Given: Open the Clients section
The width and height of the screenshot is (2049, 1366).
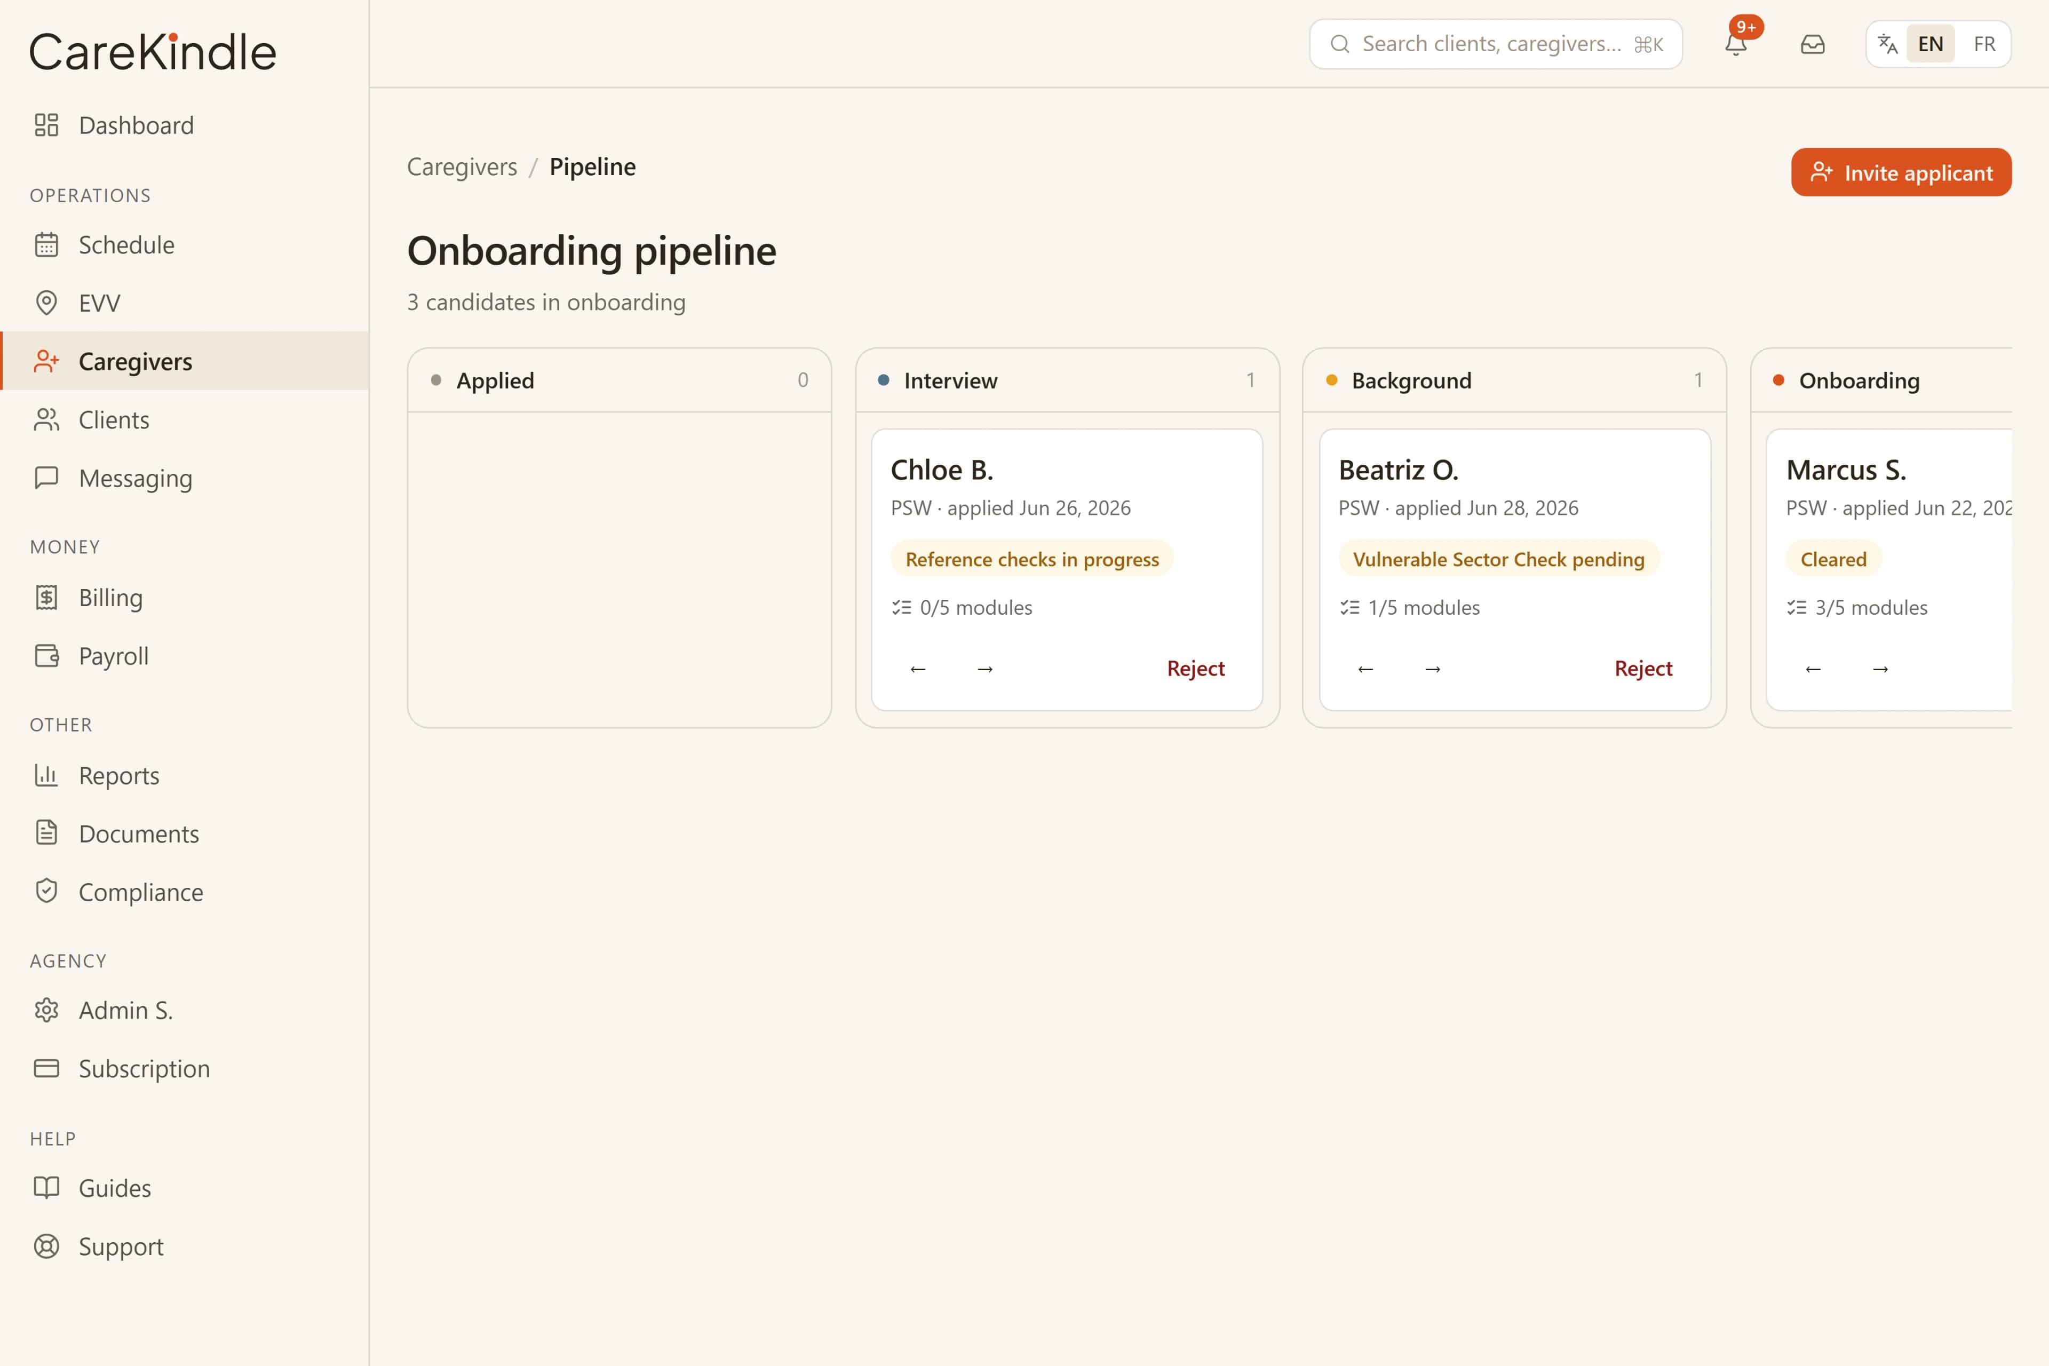Looking at the screenshot, I should point(185,420).
